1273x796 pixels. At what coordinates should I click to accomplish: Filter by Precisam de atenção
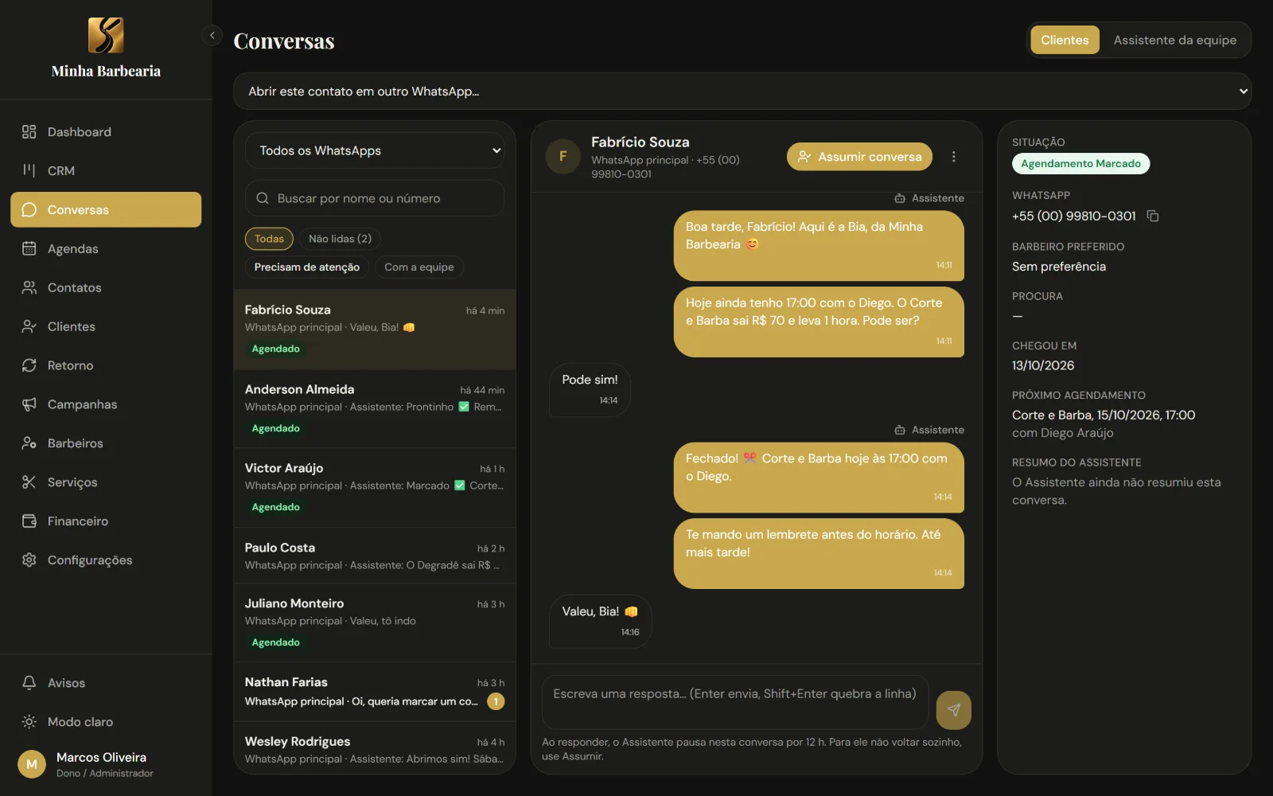pyautogui.click(x=307, y=267)
